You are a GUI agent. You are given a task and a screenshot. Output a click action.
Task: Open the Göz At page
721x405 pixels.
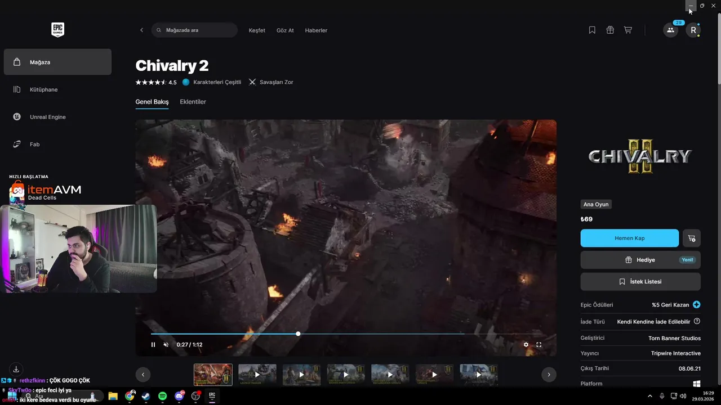click(285, 30)
